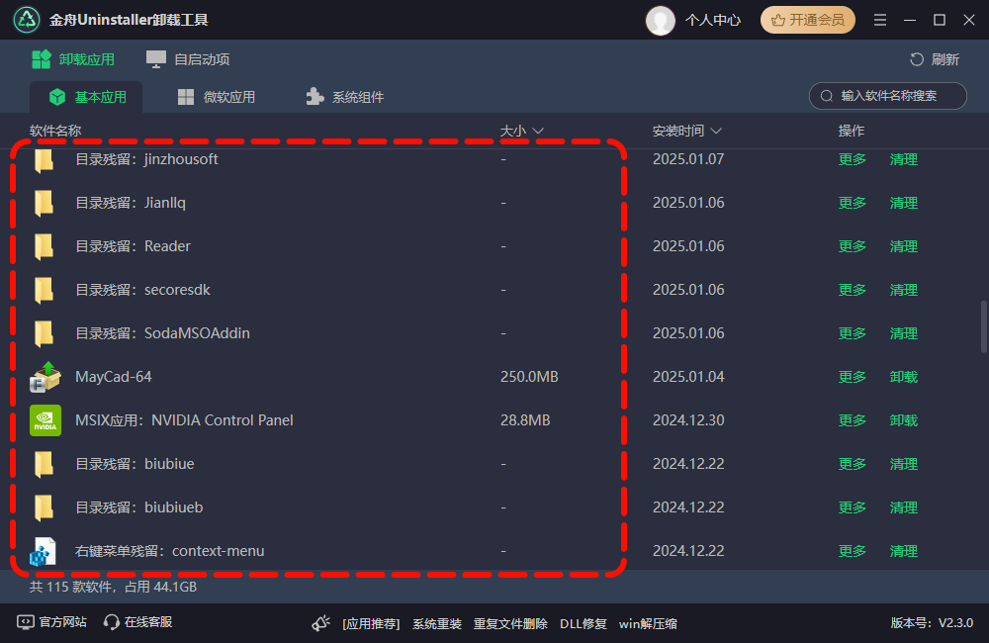Screen dimensions: 989x643
Task: Click the search magnifier icon
Action: pyautogui.click(x=826, y=96)
